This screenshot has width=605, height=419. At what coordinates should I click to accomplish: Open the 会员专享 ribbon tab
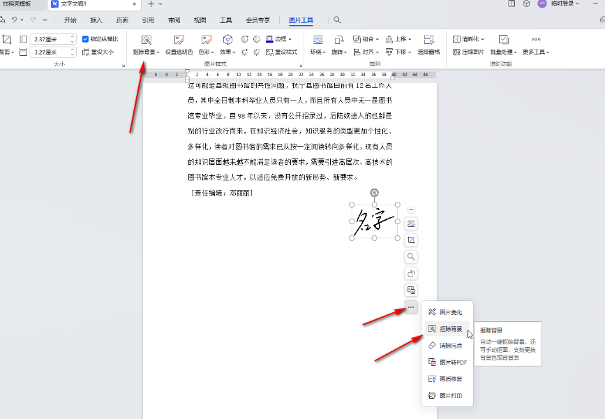coord(257,20)
